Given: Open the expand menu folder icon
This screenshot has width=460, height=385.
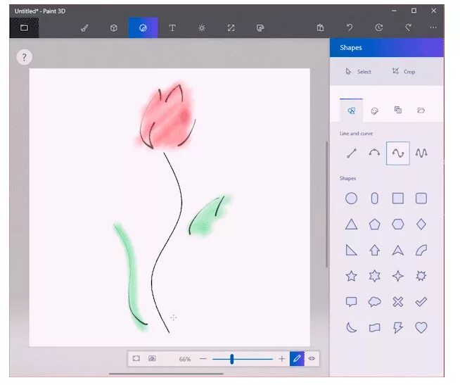Looking at the screenshot, I should [24, 27].
